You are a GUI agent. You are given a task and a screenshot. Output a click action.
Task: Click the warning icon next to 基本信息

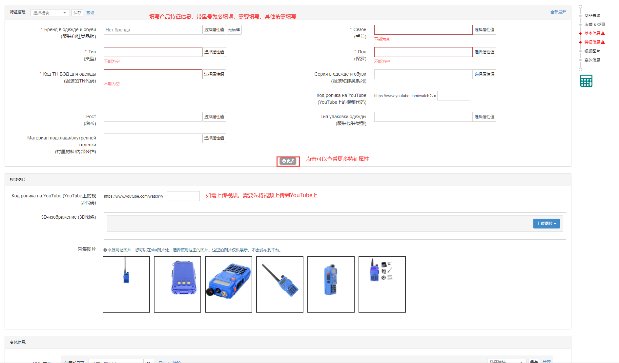click(x=603, y=33)
